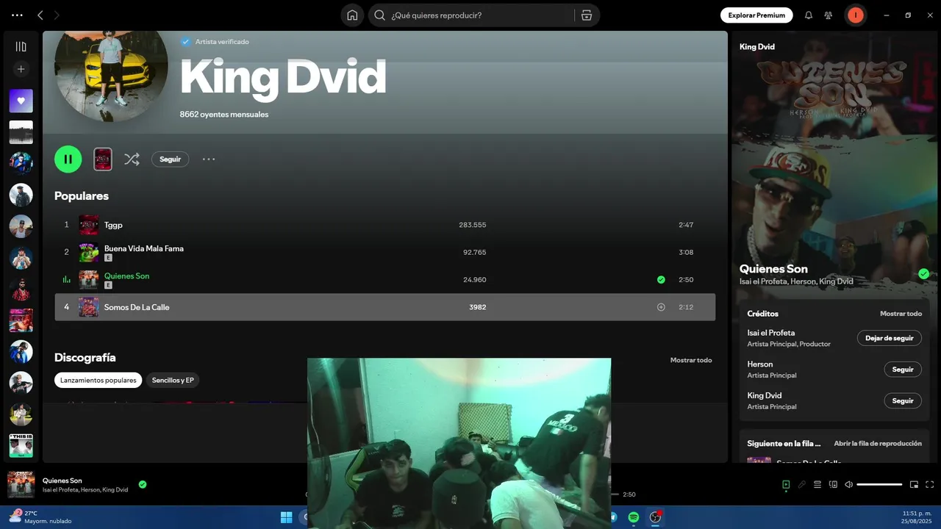The image size is (941, 529).
Task: Go forward with the right arrow
Action: 57,15
